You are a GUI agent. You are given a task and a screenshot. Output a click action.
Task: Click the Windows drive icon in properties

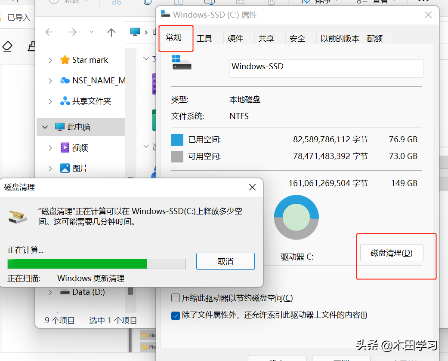(182, 62)
